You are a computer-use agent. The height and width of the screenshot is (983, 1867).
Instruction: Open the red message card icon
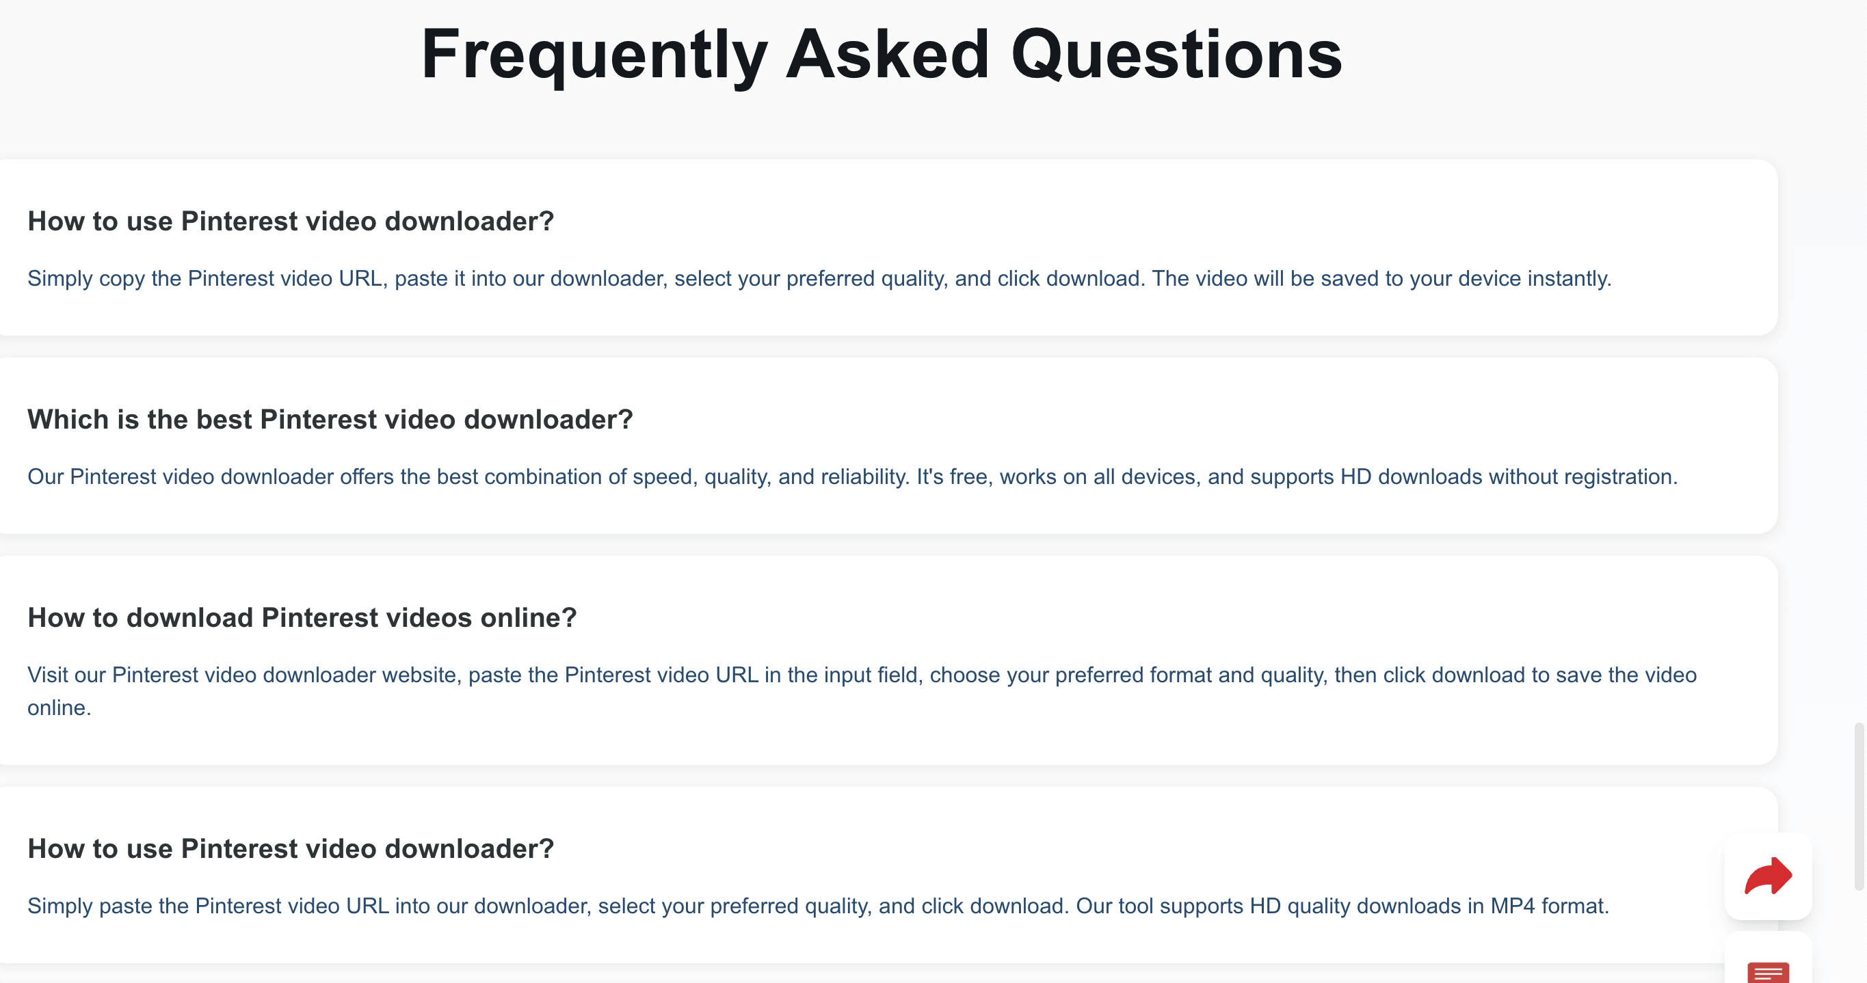[1768, 972]
